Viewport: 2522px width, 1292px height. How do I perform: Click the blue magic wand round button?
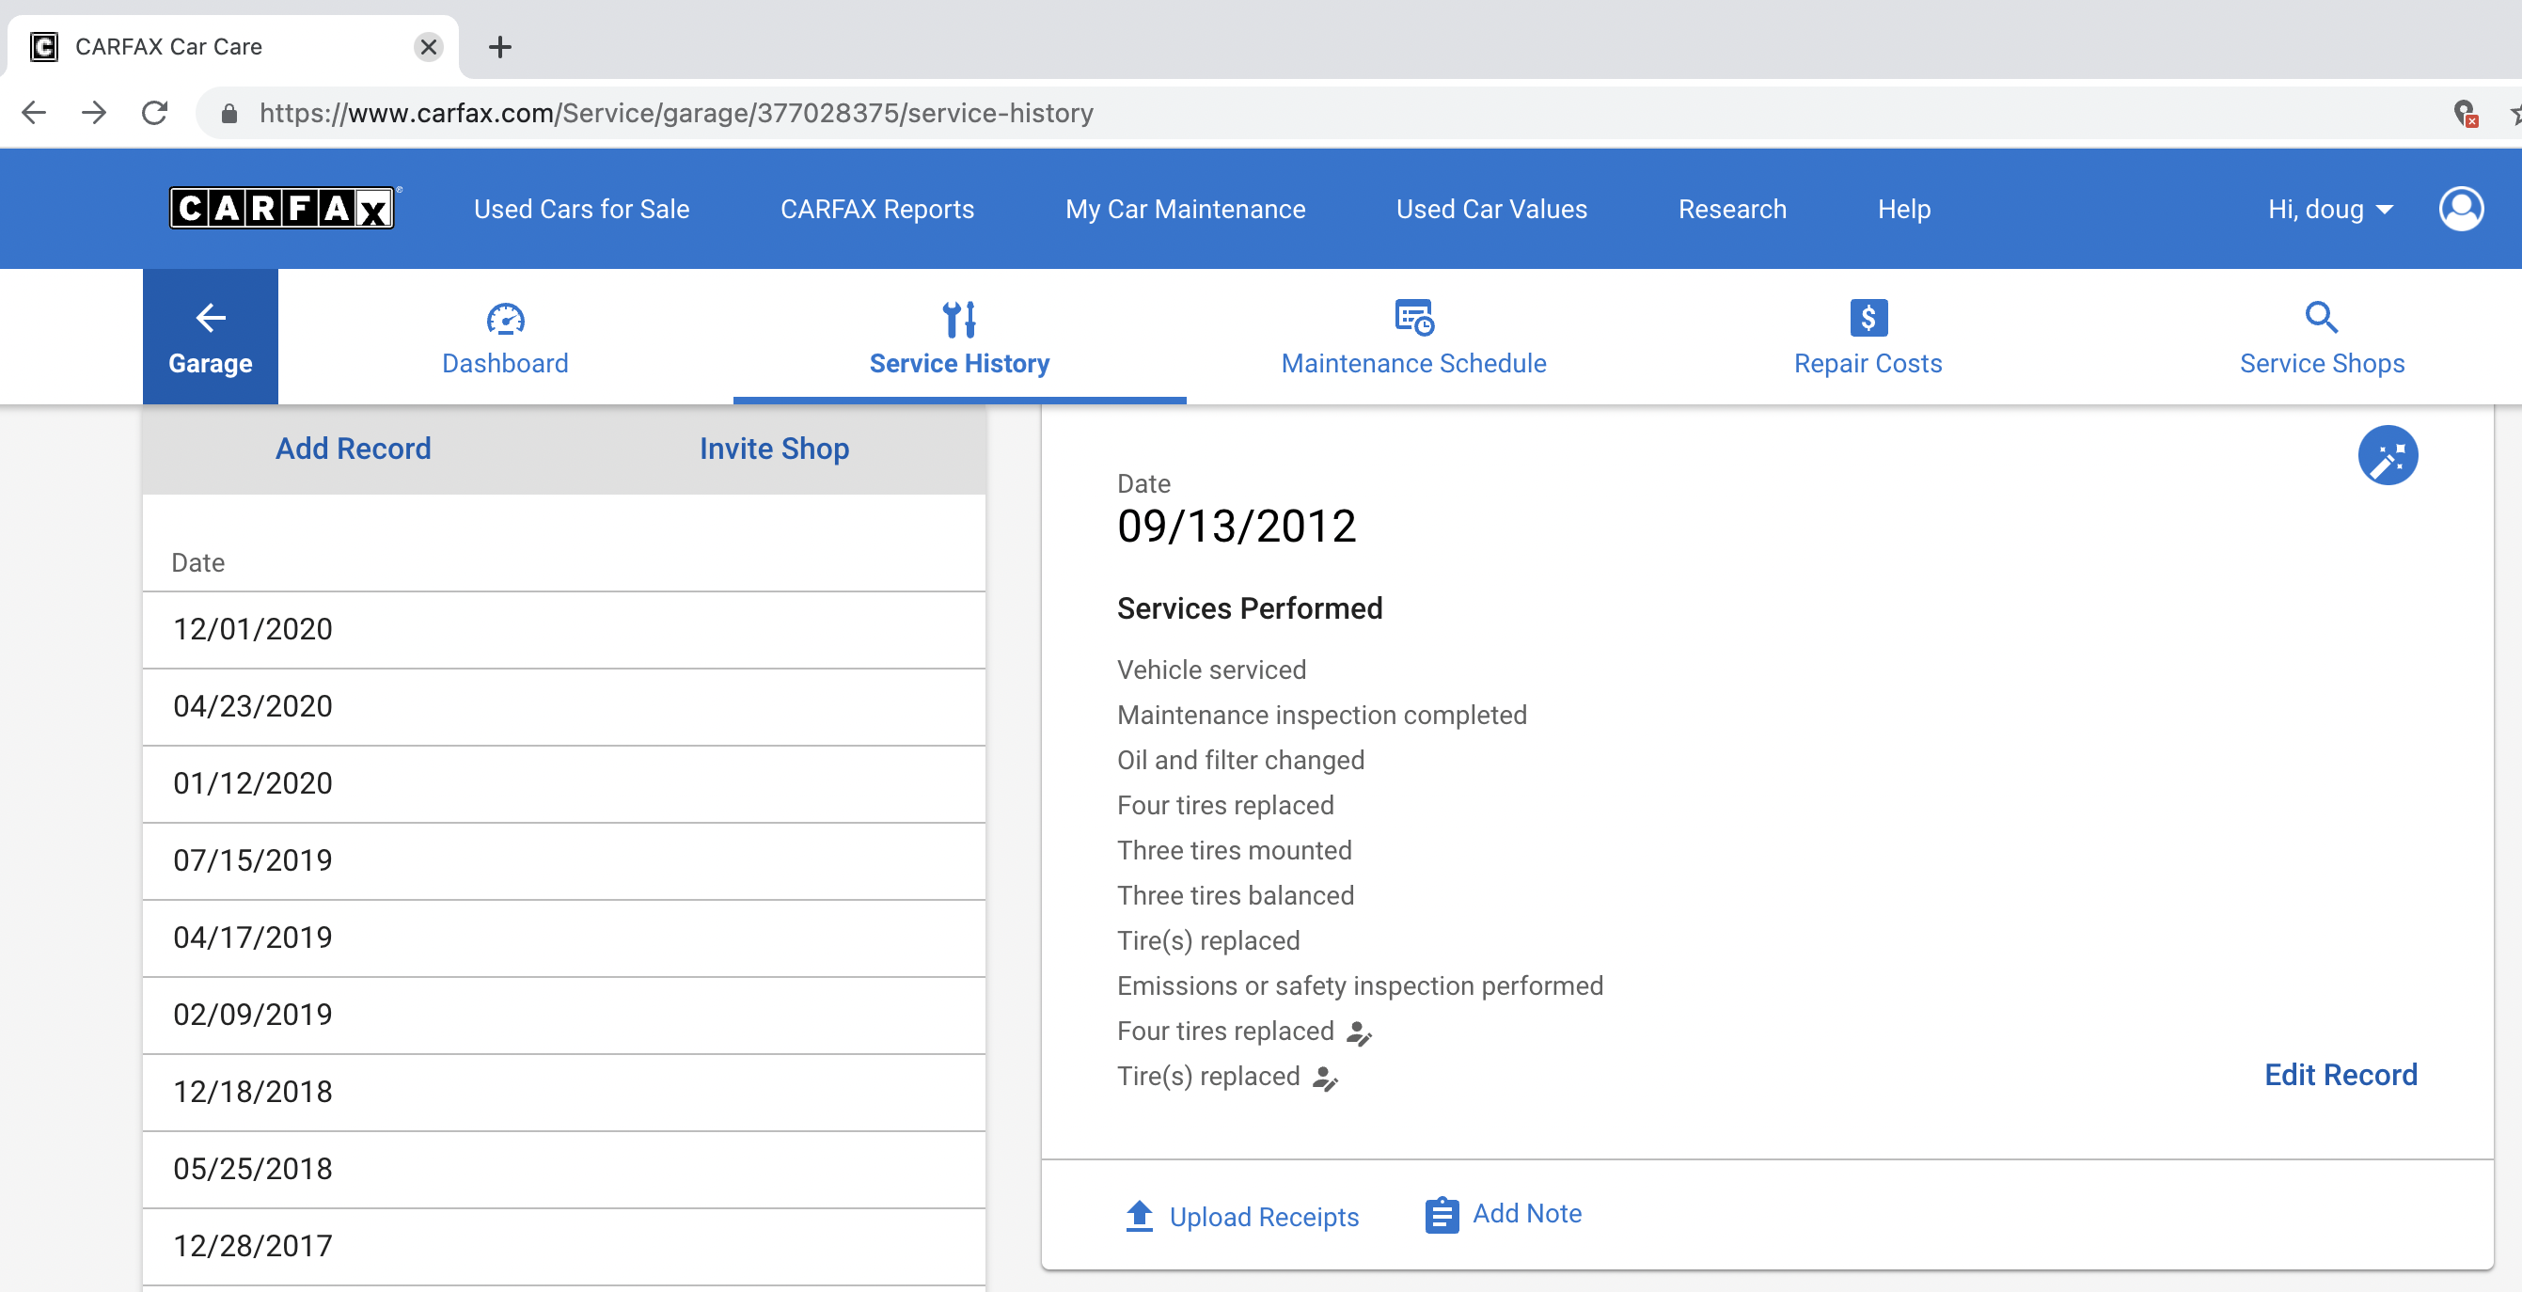coord(2388,455)
